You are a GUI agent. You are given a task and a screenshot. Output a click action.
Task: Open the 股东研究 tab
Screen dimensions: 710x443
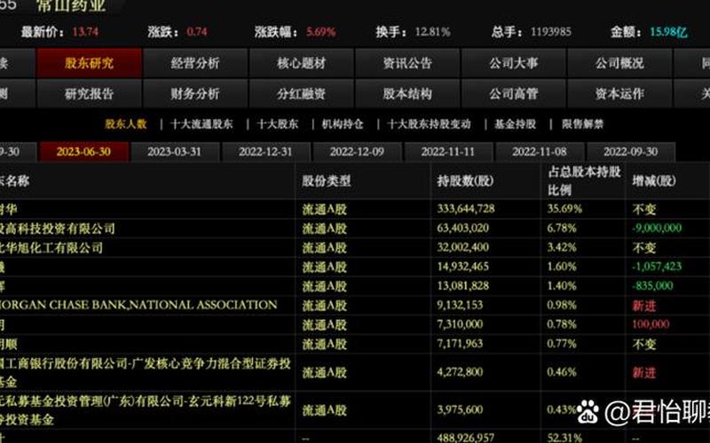[x=90, y=63]
